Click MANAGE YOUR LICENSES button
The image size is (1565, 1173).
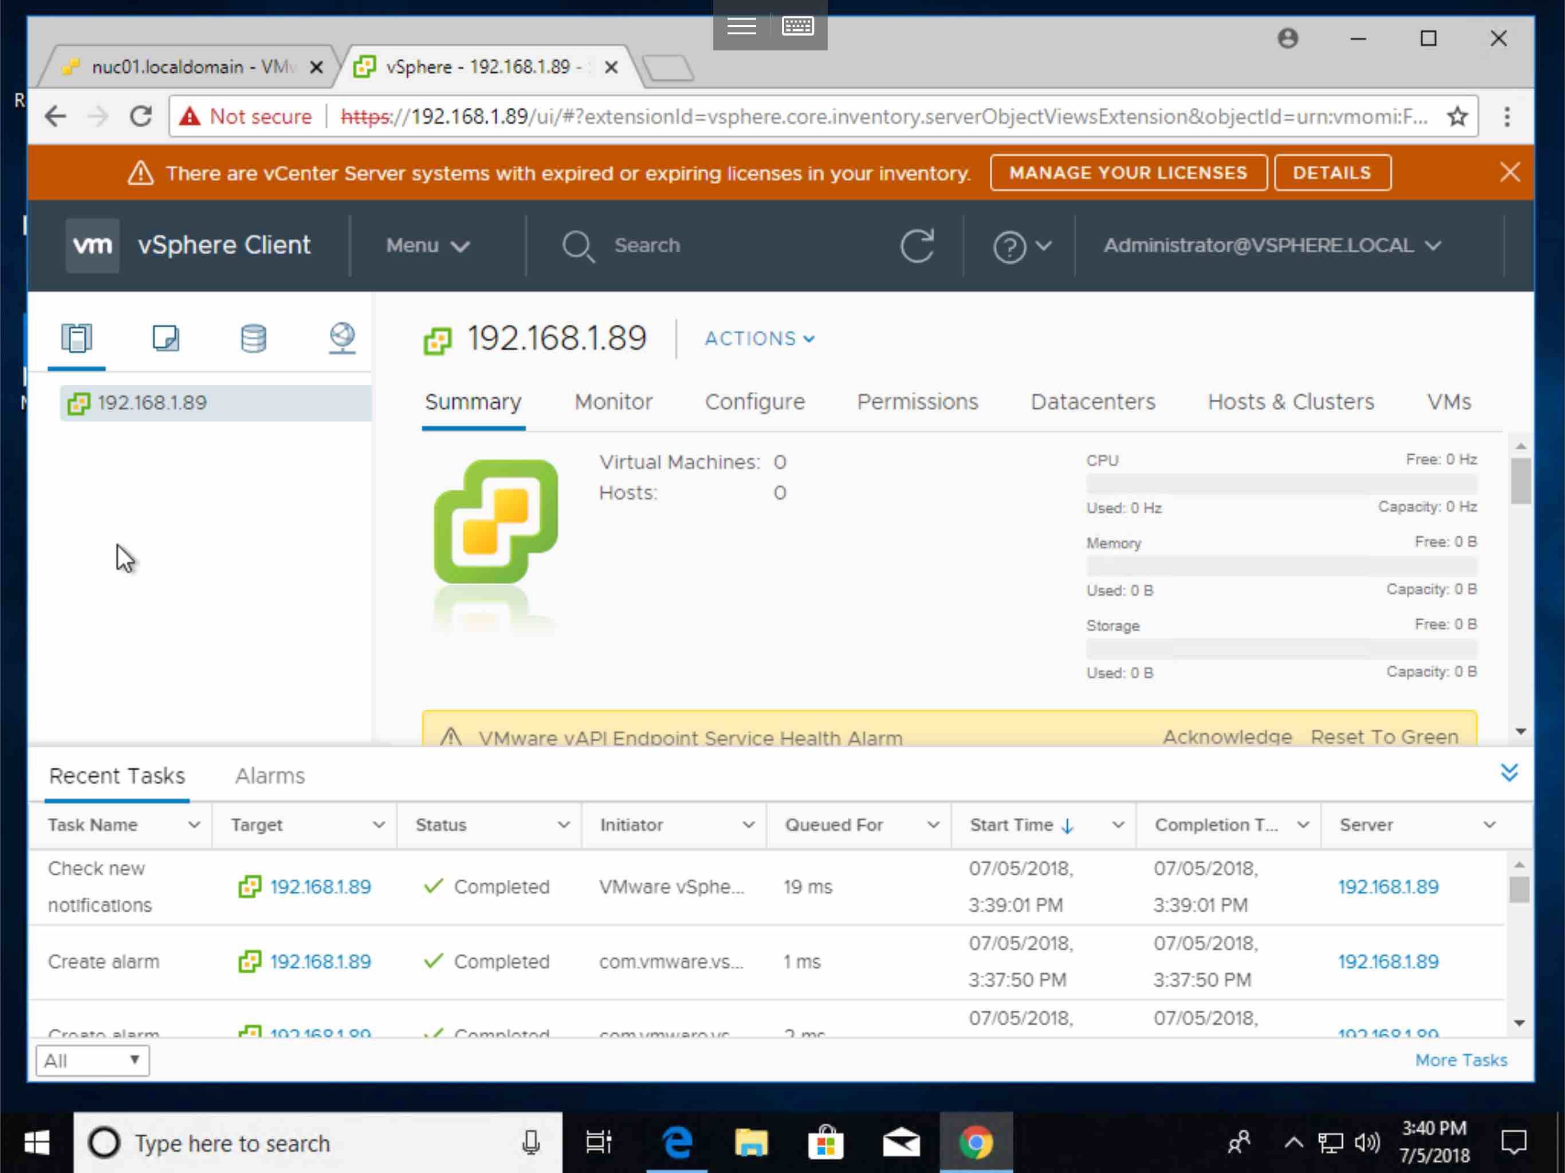coord(1128,172)
